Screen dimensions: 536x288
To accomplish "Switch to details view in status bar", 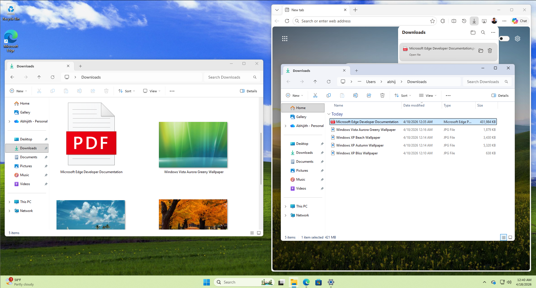I will tap(503, 237).
